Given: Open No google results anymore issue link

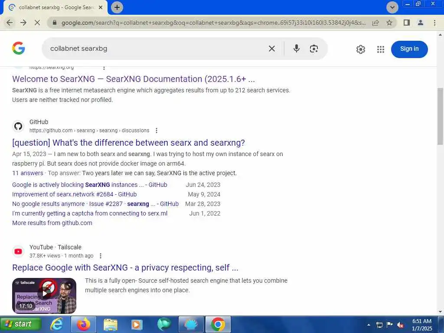Looking at the screenshot, I should (x=95, y=204).
